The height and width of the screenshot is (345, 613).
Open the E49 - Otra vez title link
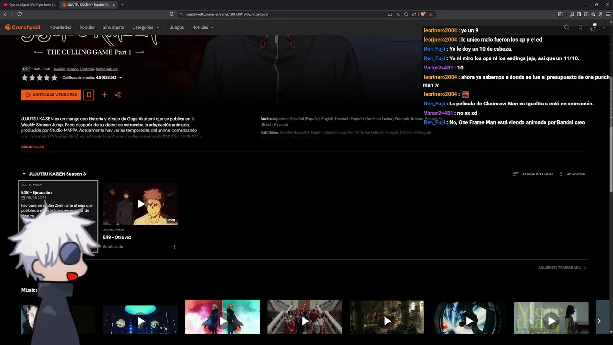[x=117, y=237]
